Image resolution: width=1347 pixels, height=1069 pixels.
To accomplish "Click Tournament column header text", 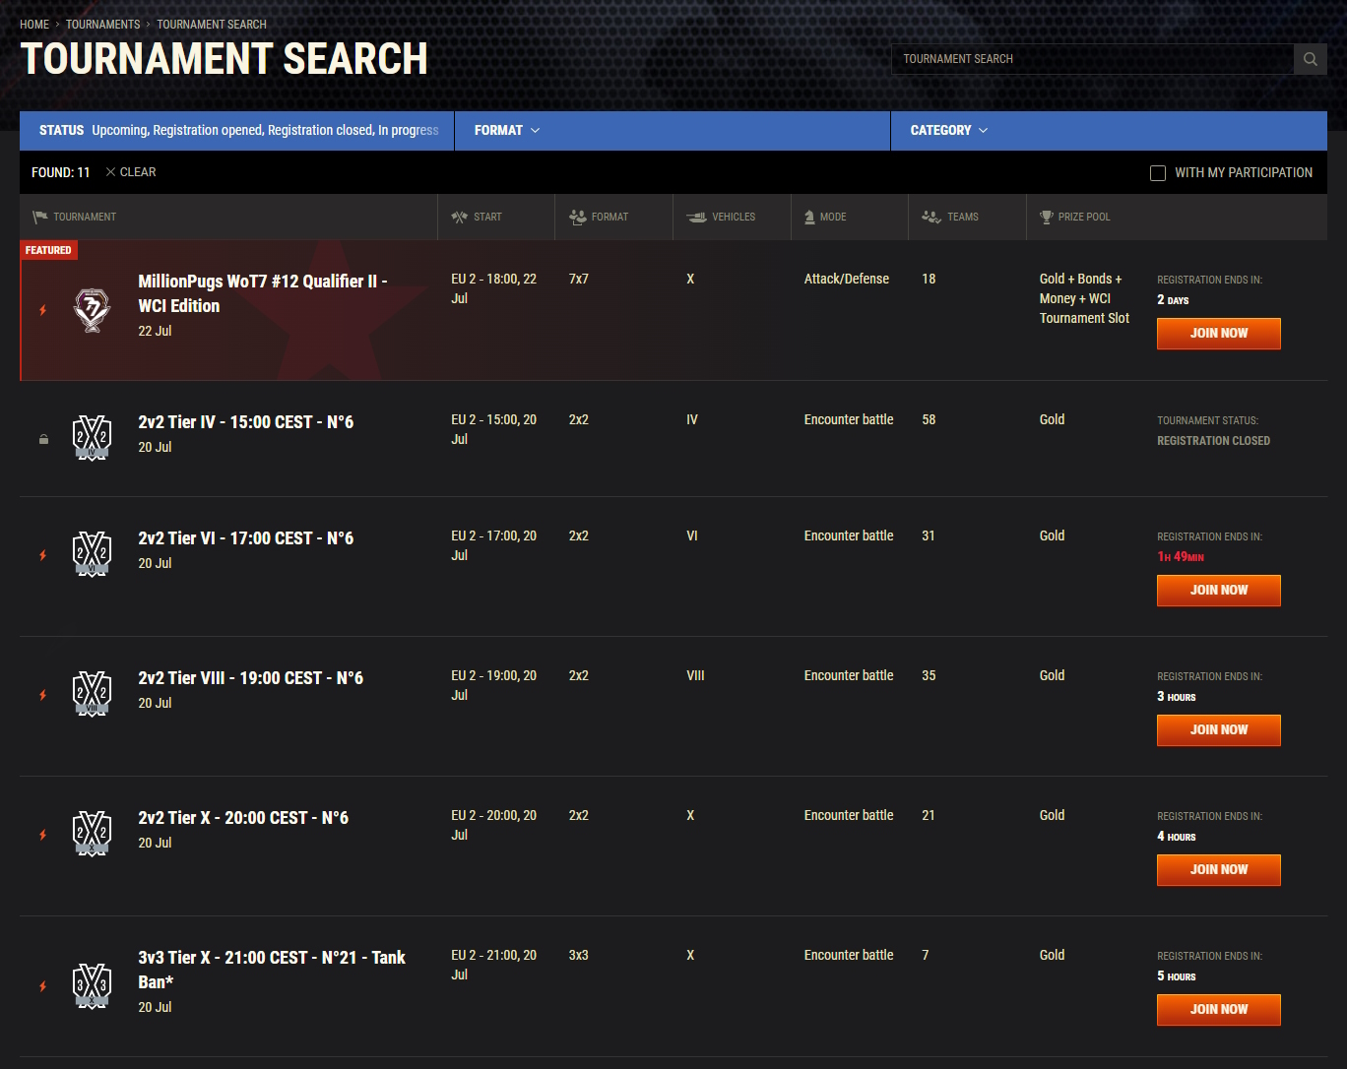I will click(85, 217).
